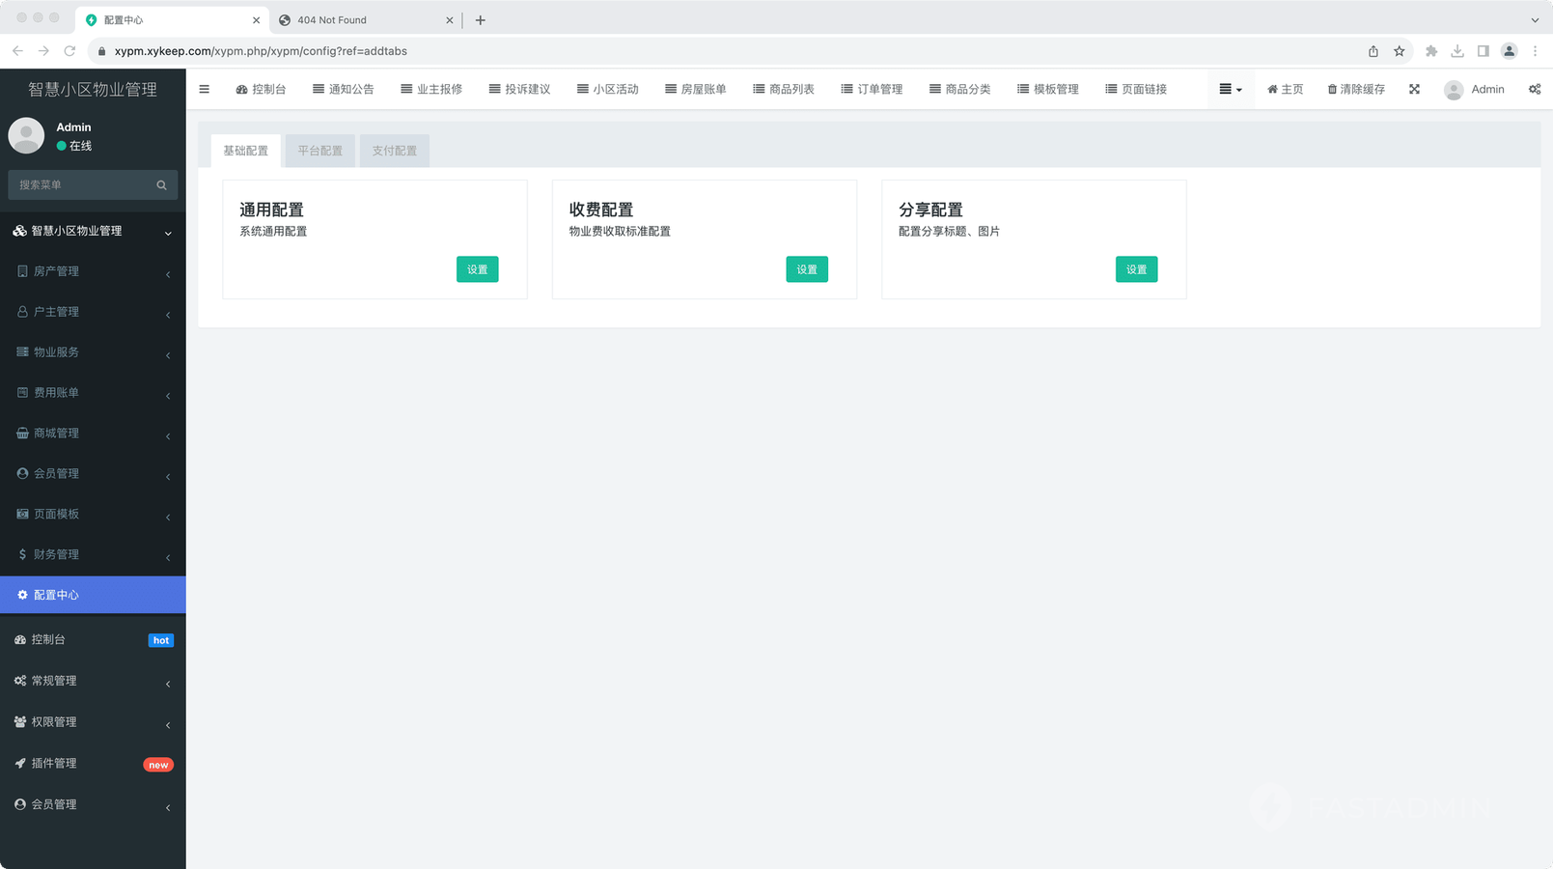Click 设置 button under 分享配置
Screen dimensions: 1553x869
click(1136, 269)
